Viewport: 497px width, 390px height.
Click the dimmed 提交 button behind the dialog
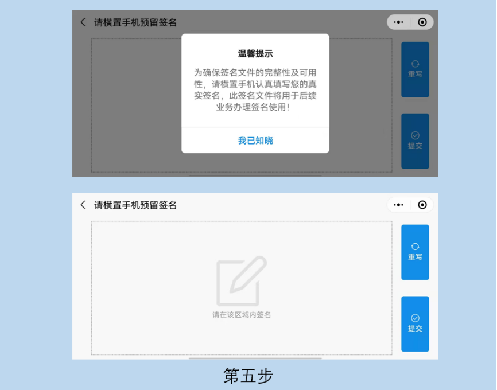(415, 141)
